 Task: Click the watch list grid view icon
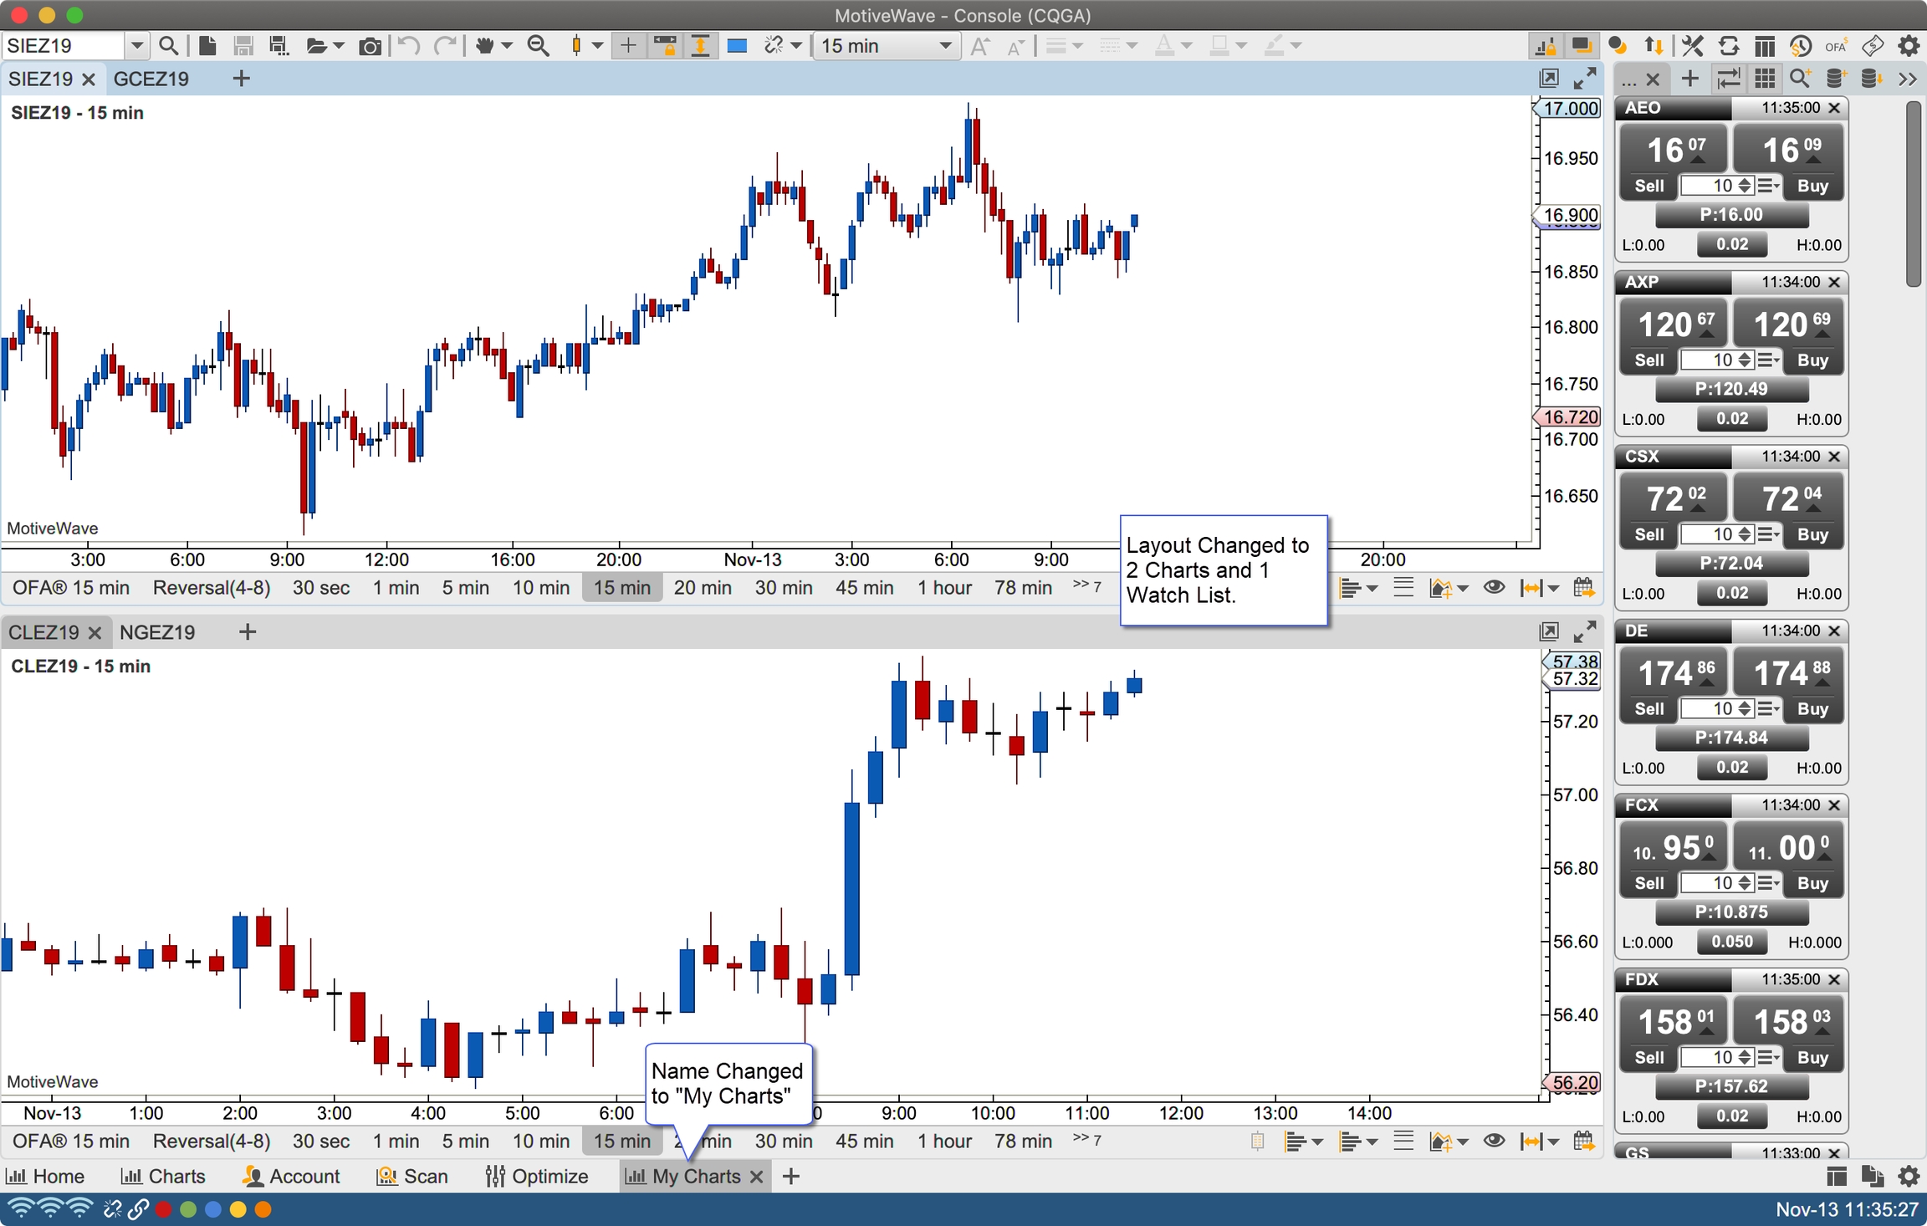click(1765, 79)
